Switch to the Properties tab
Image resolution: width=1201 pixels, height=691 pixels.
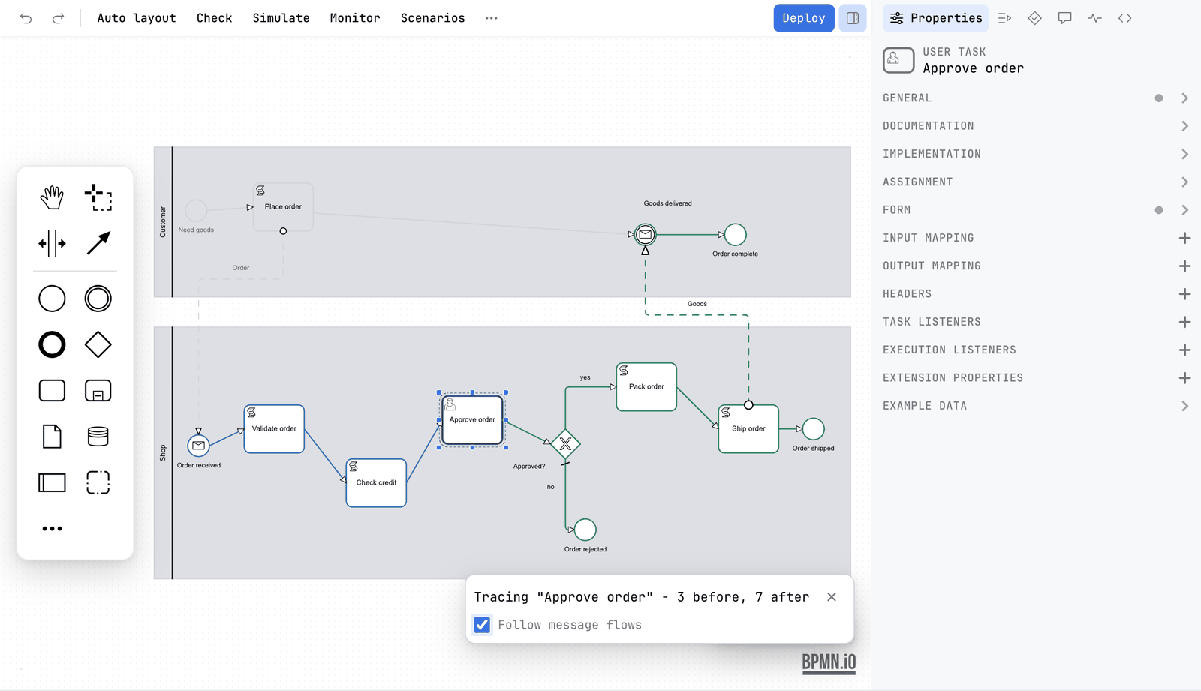[x=935, y=18]
